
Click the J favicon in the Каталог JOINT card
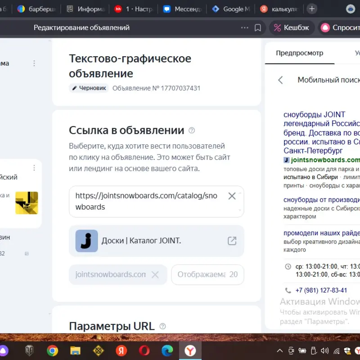point(87,241)
